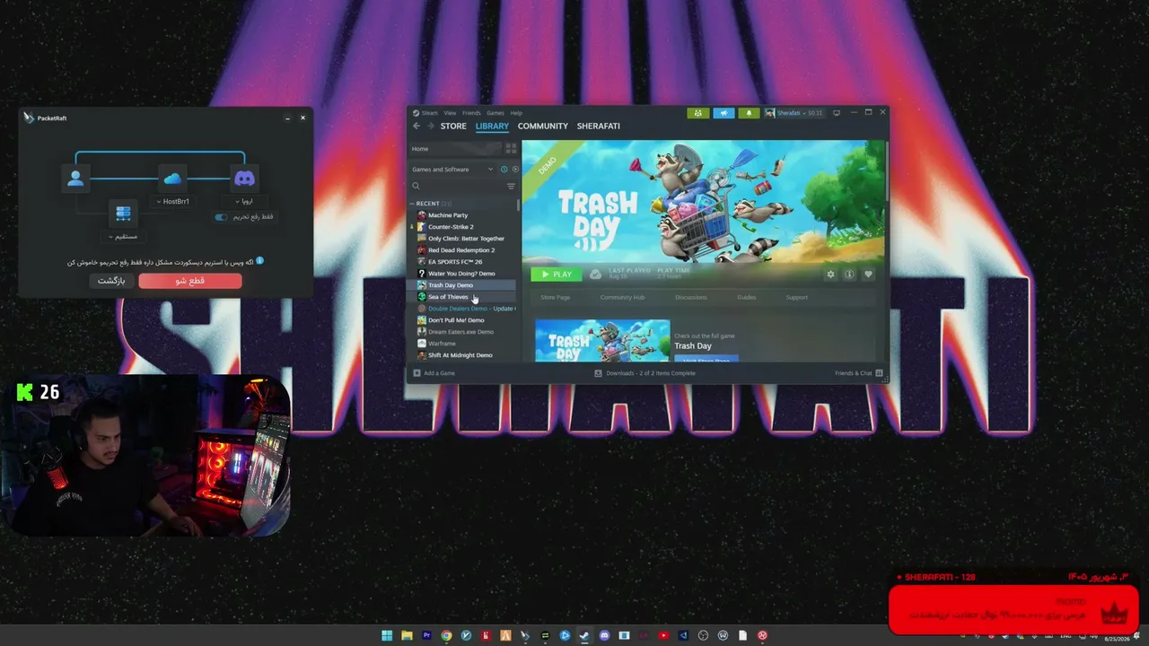Open Downloads status in Steam footer

pos(645,373)
